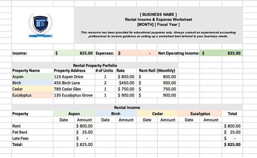Viewport: 257px width, 158px height.
Task: Select the Amount subheader under Eucalyptus
Action: coord(211,120)
